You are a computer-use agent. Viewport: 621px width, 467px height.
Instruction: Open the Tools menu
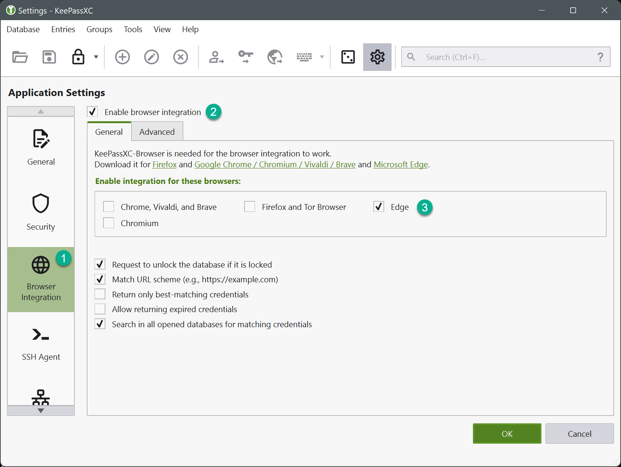(133, 29)
